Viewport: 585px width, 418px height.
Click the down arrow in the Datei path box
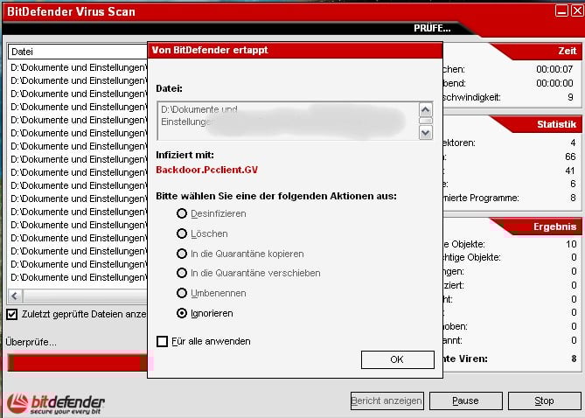425,133
